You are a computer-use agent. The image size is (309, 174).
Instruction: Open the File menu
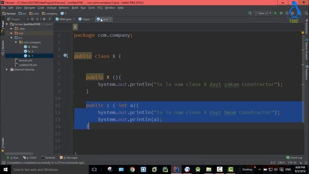tap(3, 8)
